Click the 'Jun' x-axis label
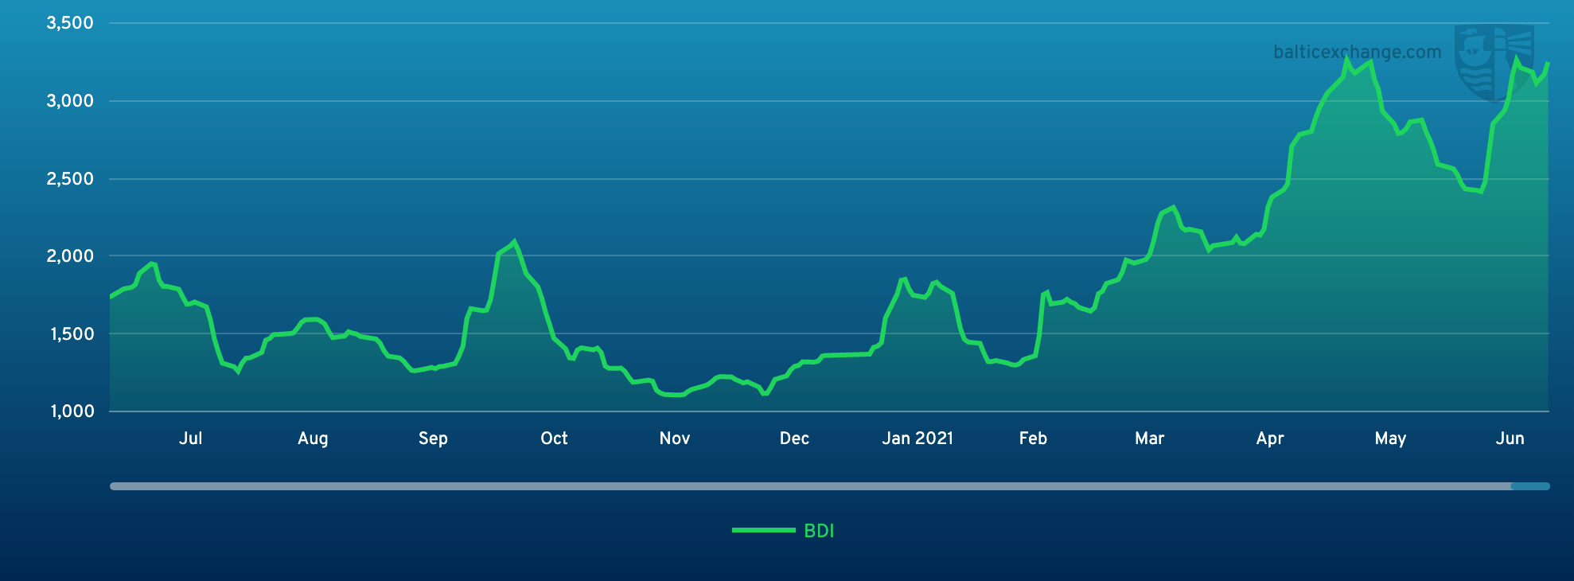The width and height of the screenshot is (1574, 581). click(x=1510, y=439)
